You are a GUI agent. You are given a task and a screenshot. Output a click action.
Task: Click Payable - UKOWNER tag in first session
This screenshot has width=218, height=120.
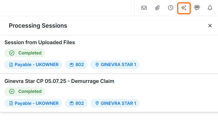coord(33,65)
